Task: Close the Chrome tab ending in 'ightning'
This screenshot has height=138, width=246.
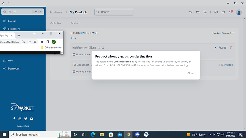Action: coord(12,35)
